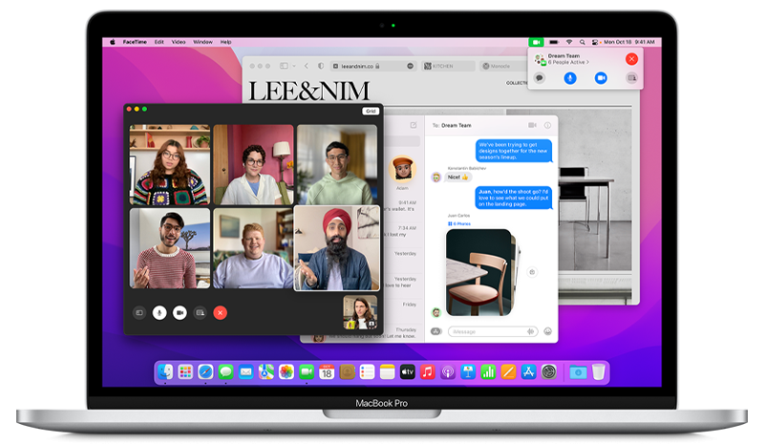Open the Video menu in menu bar
The height and width of the screenshot is (445, 764).
pyautogui.click(x=179, y=42)
